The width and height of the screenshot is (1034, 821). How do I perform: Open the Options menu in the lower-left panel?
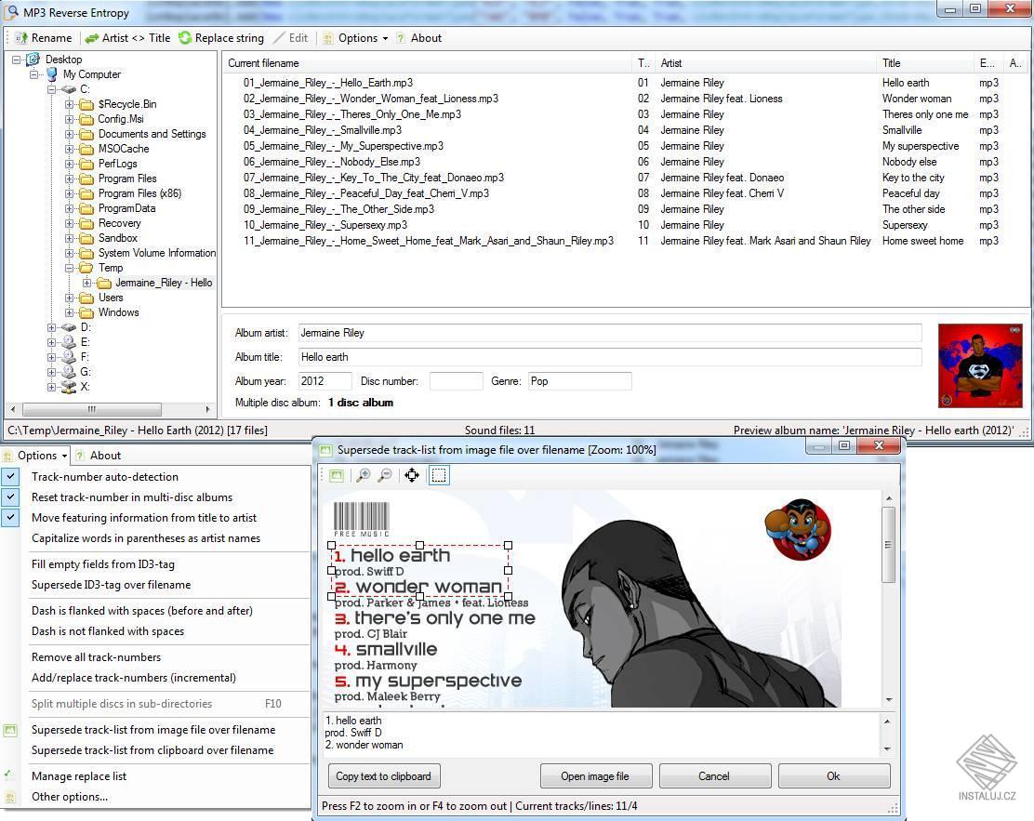[35, 456]
